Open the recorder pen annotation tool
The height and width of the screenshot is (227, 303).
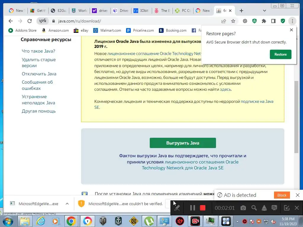[177, 208]
